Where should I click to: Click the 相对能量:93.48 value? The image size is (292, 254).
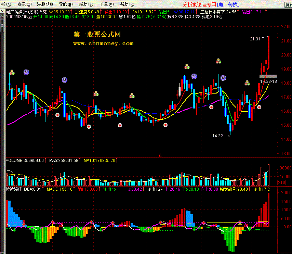tap(234, 189)
